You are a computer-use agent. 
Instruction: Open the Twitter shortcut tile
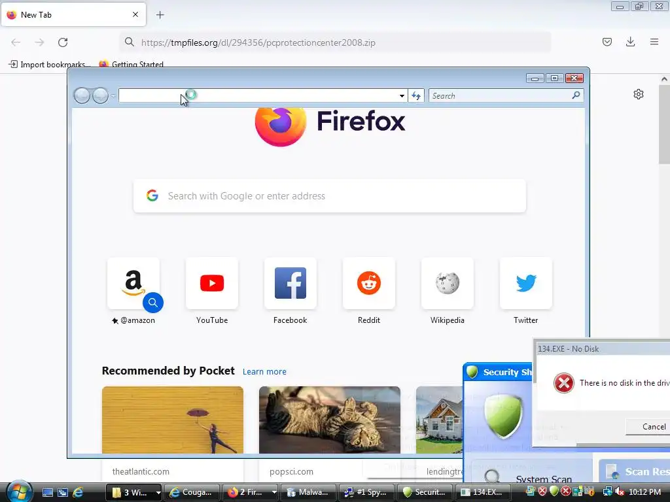(525, 283)
